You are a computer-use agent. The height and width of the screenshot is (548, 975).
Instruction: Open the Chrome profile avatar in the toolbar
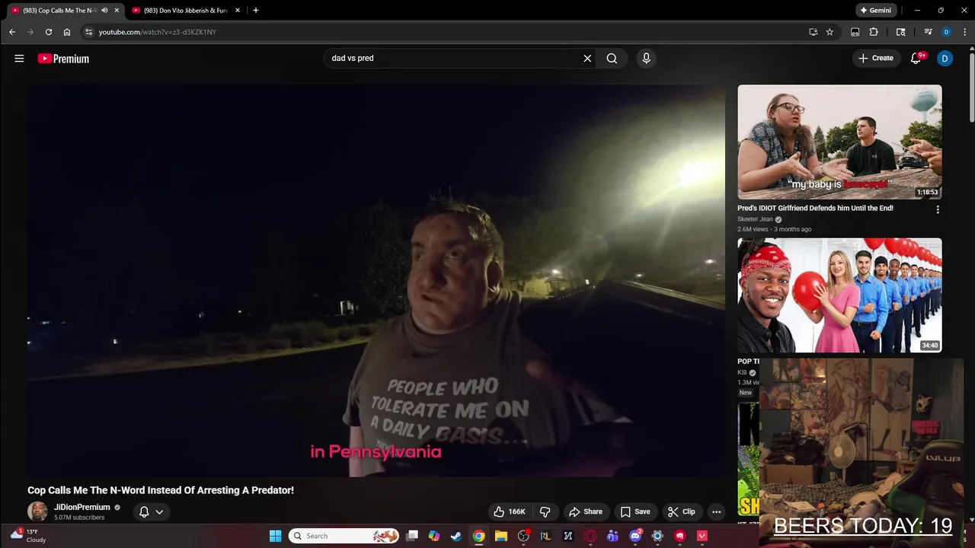946,32
